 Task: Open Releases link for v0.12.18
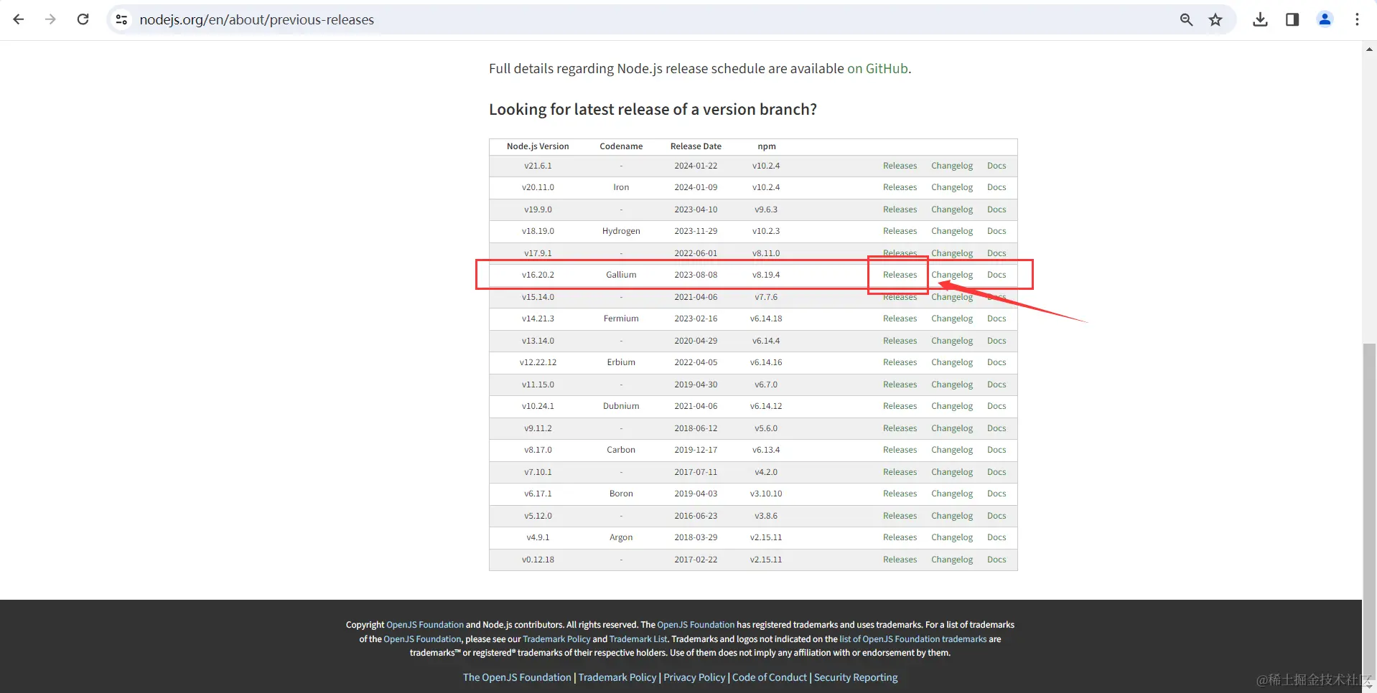900,560
